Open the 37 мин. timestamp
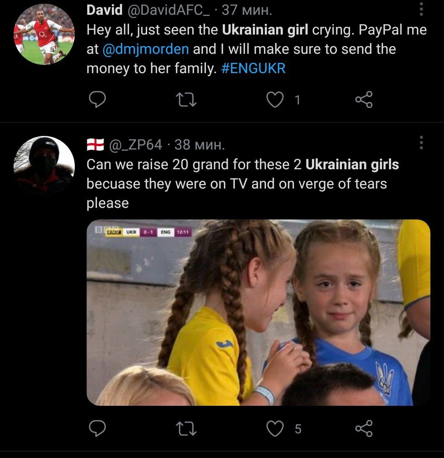The width and height of the screenshot is (444, 458). (x=247, y=10)
